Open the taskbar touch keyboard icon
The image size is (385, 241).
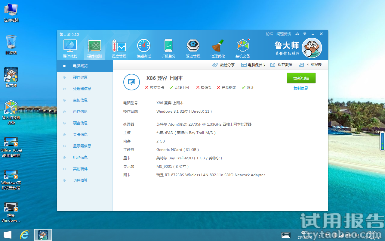(286, 235)
